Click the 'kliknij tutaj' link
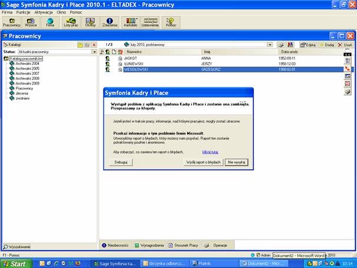Image resolution: width=357 pixels, height=268 pixels. click(x=210, y=152)
